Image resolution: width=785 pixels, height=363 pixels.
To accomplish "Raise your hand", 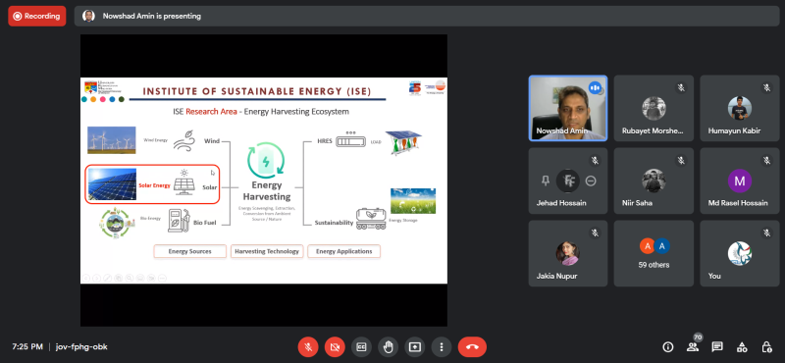I will (388, 346).
